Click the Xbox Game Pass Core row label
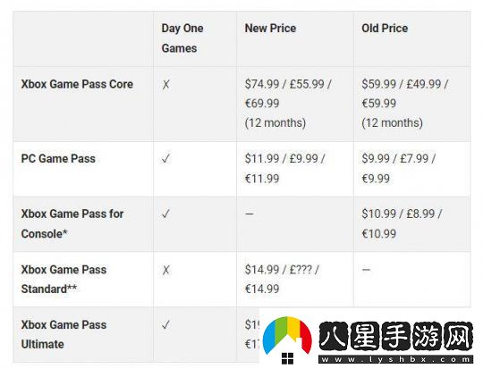 (77, 84)
